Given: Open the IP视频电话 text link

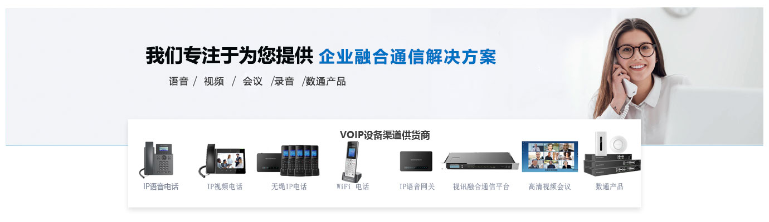Looking at the screenshot, I should tap(225, 187).
